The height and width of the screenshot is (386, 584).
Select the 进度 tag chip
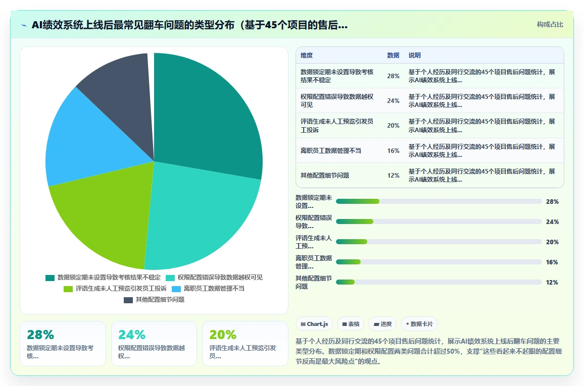(x=382, y=324)
